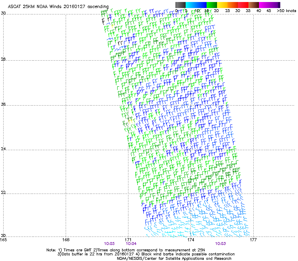This screenshot has width=298, height=261.
Task: Click the latitude label '22' on the left axis
Action: pos(3,193)
